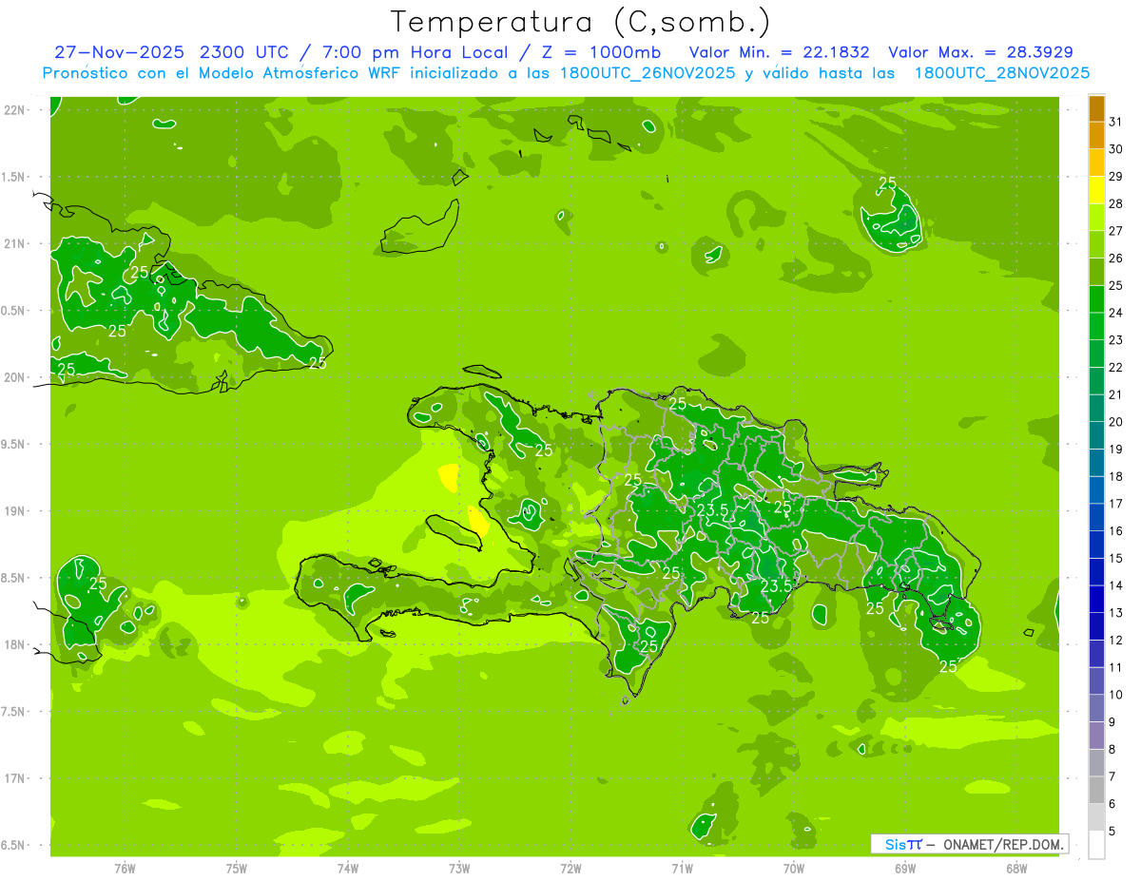Click the '18' color bar label
The width and height of the screenshot is (1141, 881).
(1115, 476)
